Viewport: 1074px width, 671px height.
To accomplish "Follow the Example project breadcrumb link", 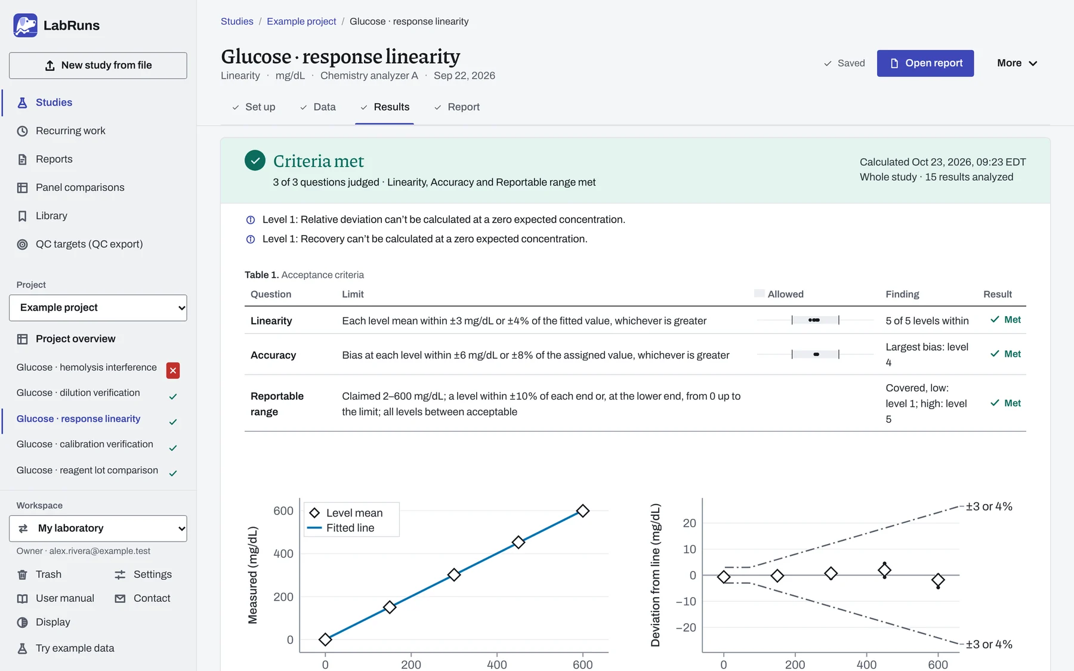I will [301, 21].
